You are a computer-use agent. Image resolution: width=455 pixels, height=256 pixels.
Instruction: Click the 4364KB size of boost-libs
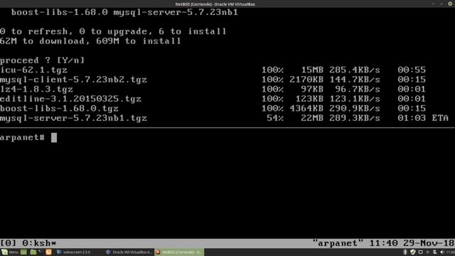pyautogui.click(x=306, y=108)
